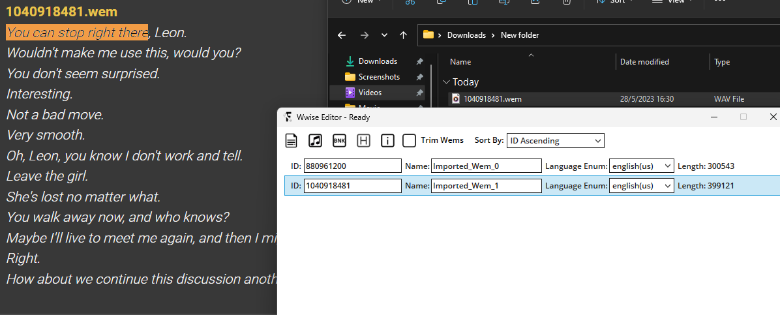Click the line 'You don't seem surprised.'

(x=83, y=74)
